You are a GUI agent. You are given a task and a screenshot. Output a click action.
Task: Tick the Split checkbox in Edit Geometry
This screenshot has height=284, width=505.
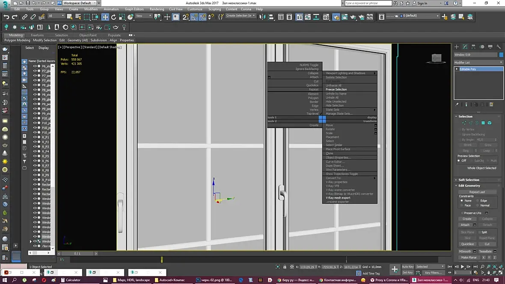pyautogui.click(x=479, y=232)
